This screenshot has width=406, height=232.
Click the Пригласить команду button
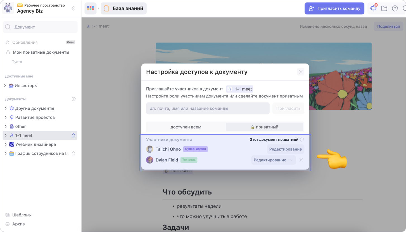334,8
